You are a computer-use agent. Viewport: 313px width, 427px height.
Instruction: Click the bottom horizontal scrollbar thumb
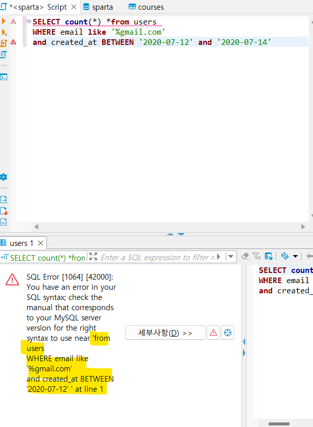coord(279,424)
